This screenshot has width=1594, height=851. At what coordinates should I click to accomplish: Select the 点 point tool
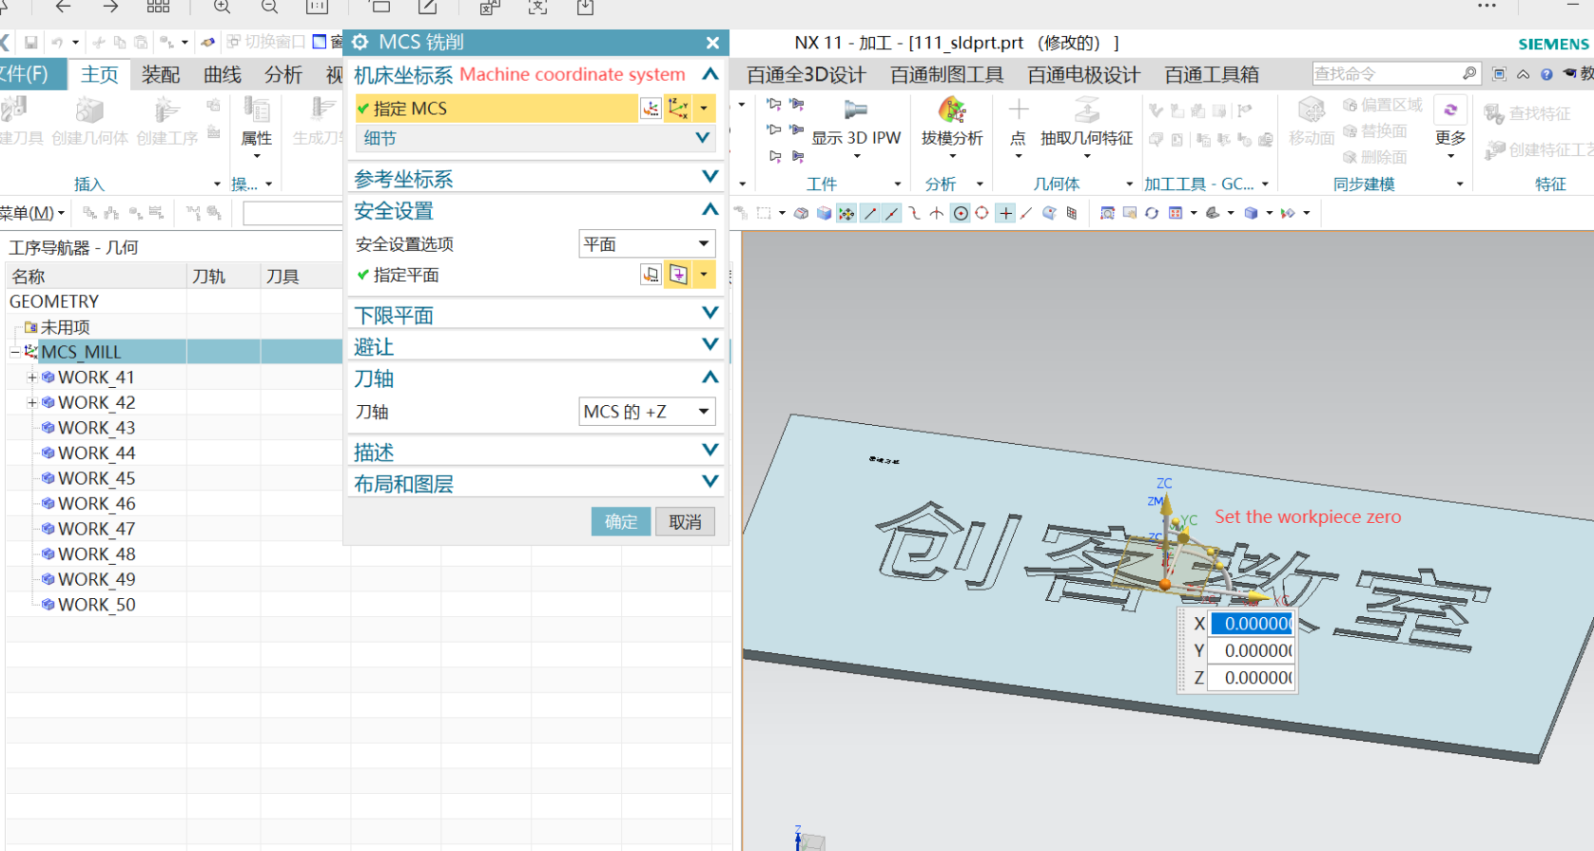tap(1018, 109)
